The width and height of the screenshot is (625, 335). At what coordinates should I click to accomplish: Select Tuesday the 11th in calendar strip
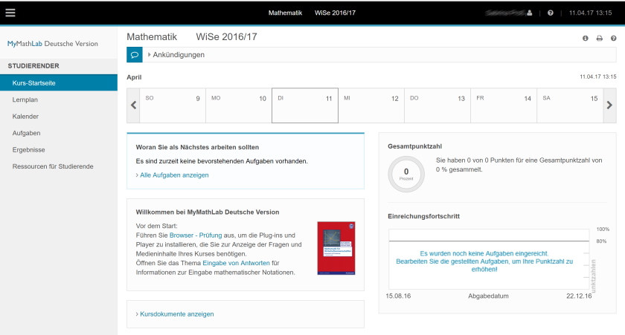pyautogui.click(x=304, y=105)
